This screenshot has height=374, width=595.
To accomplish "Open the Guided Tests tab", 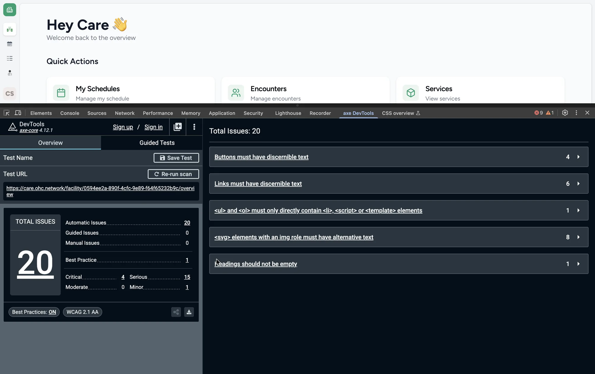I will click(x=157, y=143).
